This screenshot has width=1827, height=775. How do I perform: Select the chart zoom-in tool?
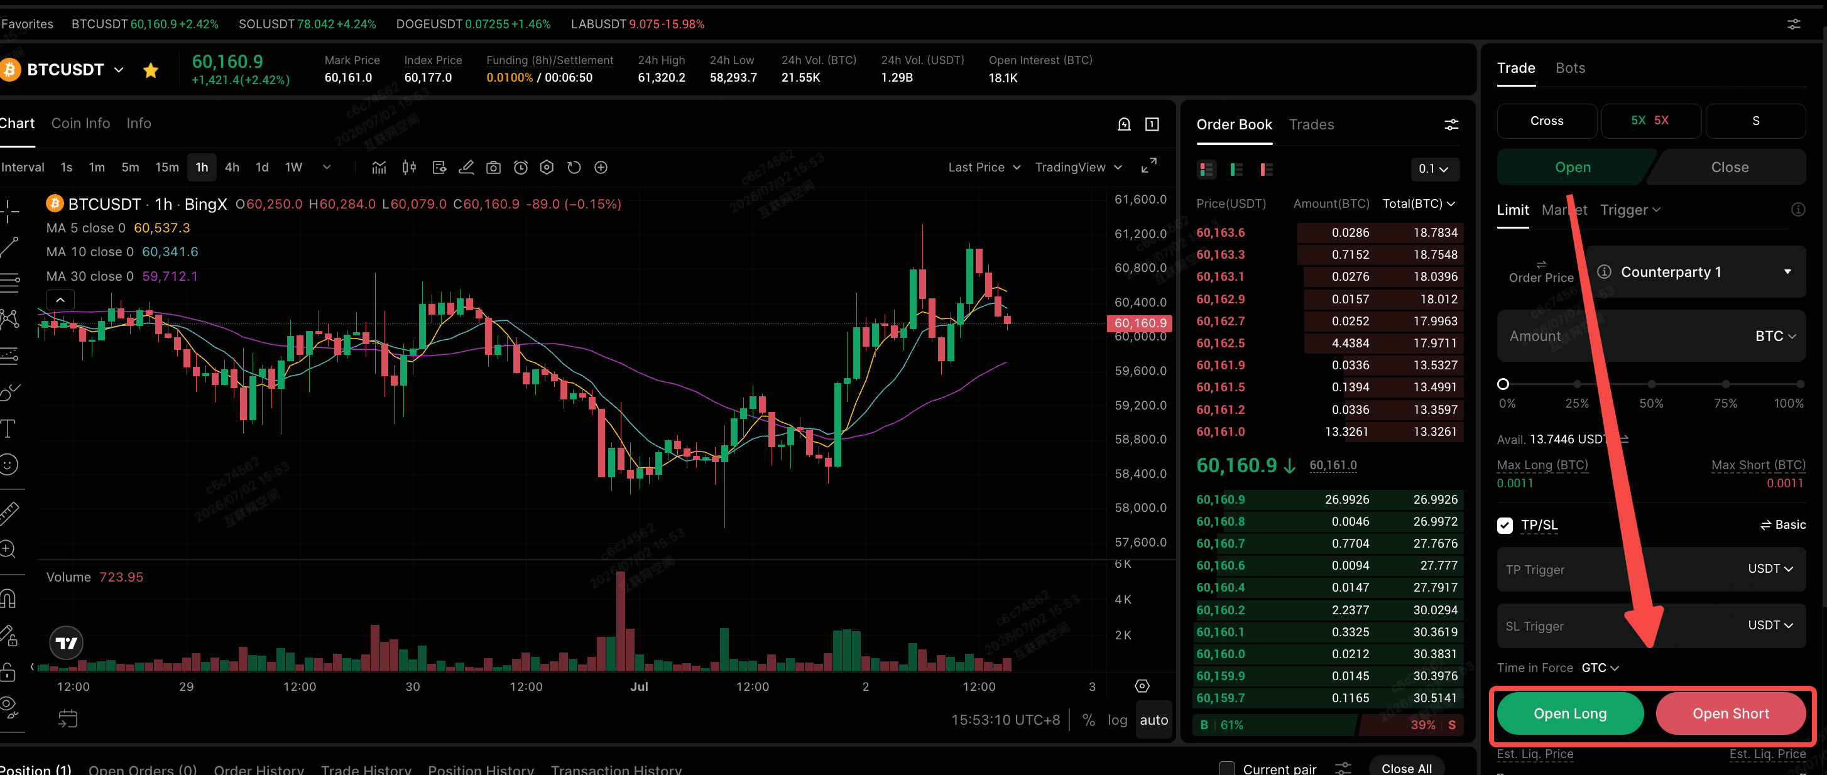click(9, 549)
